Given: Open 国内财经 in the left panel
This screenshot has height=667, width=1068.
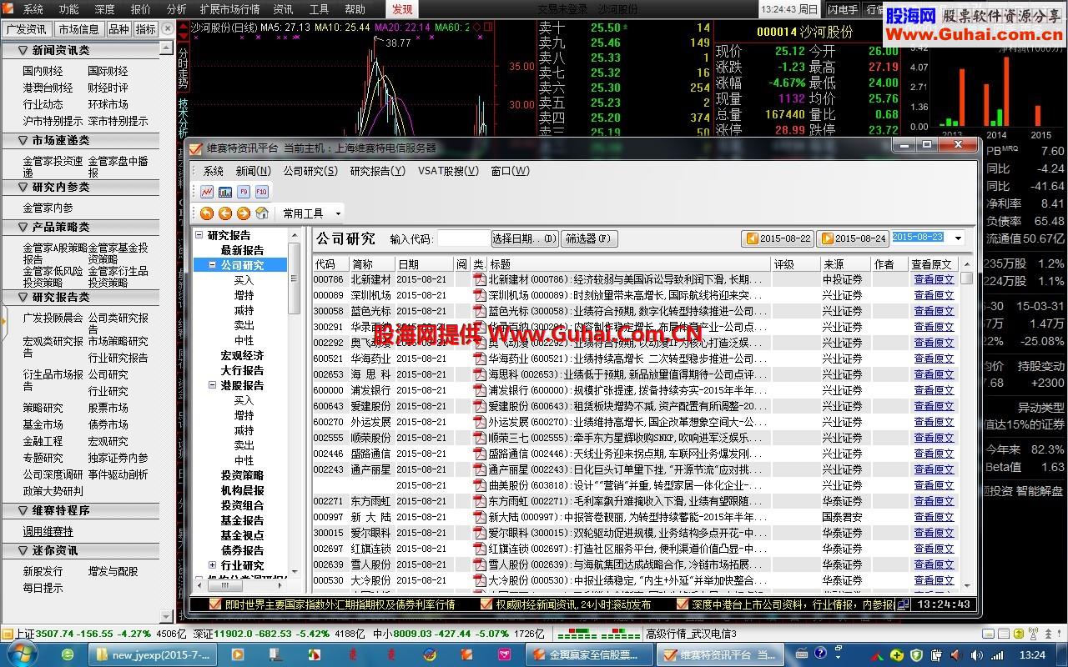Looking at the screenshot, I should click(43, 71).
